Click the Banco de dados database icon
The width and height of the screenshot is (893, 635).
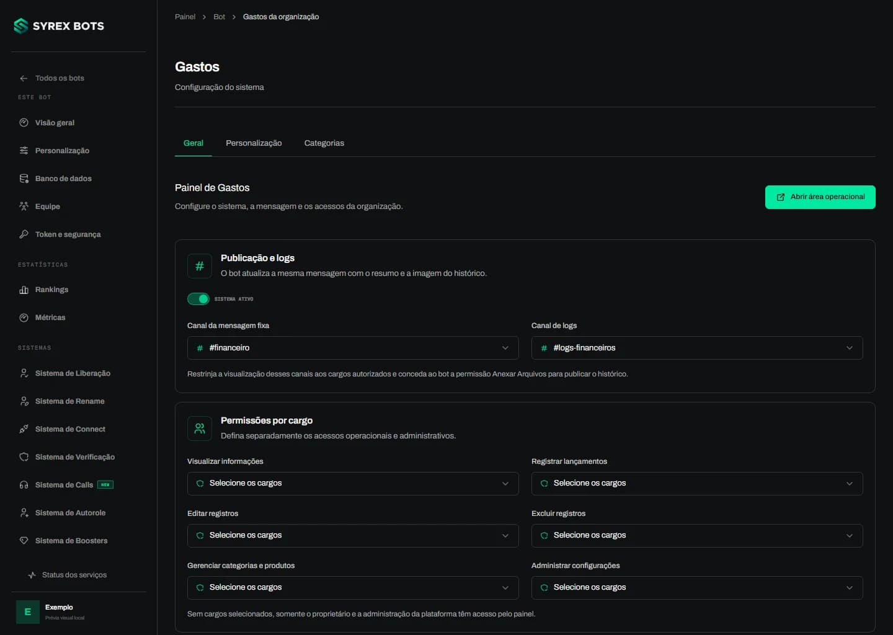point(24,179)
